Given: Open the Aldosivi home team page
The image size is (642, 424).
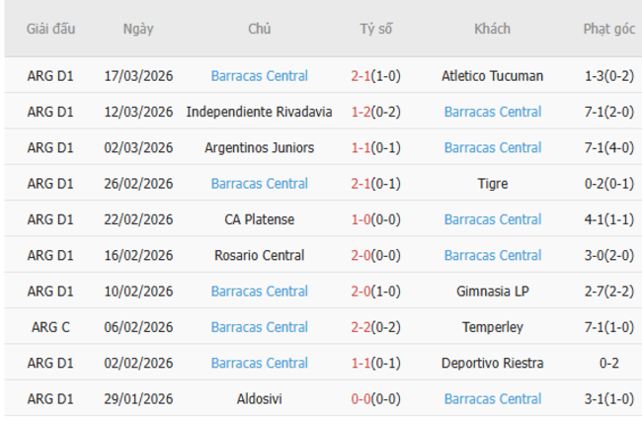Looking at the screenshot, I should [x=259, y=399].
